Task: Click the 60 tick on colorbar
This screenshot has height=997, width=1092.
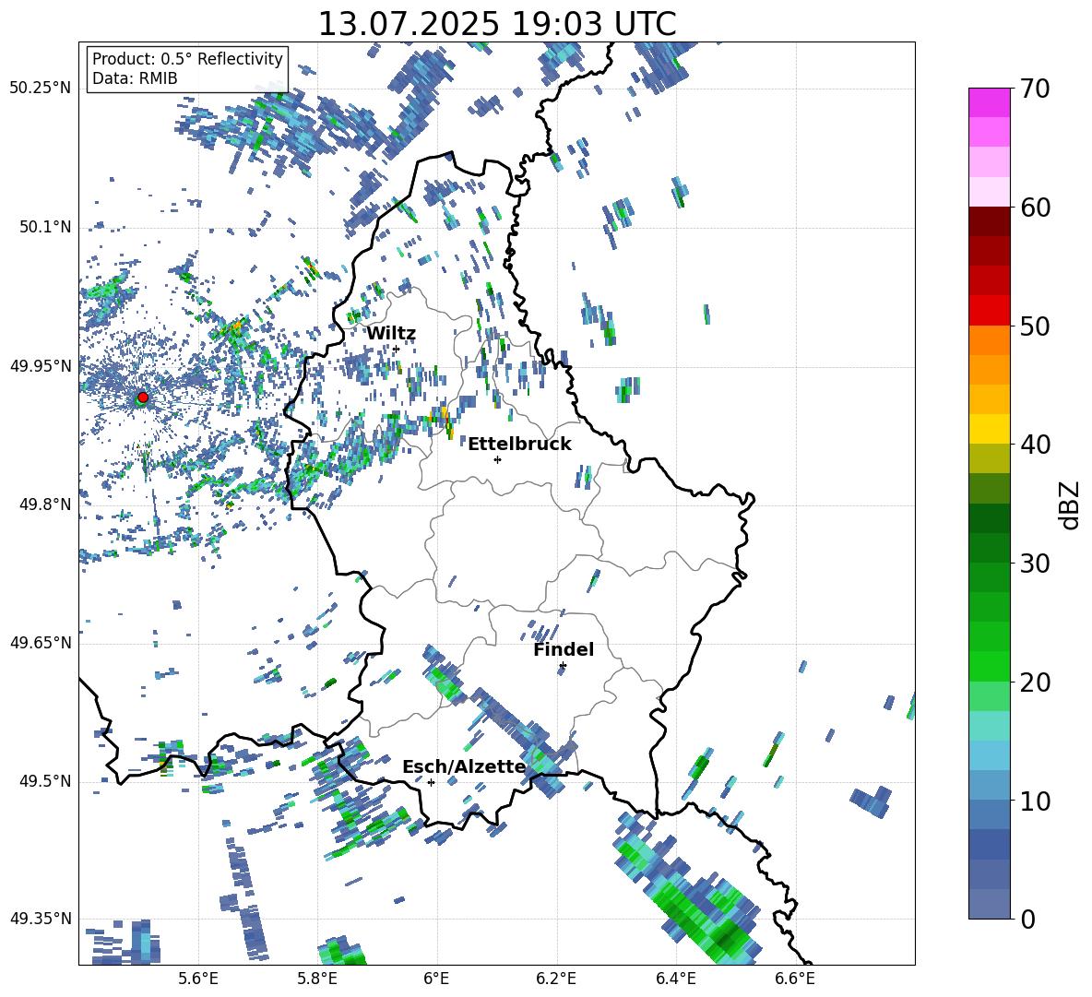Action: tap(1034, 208)
